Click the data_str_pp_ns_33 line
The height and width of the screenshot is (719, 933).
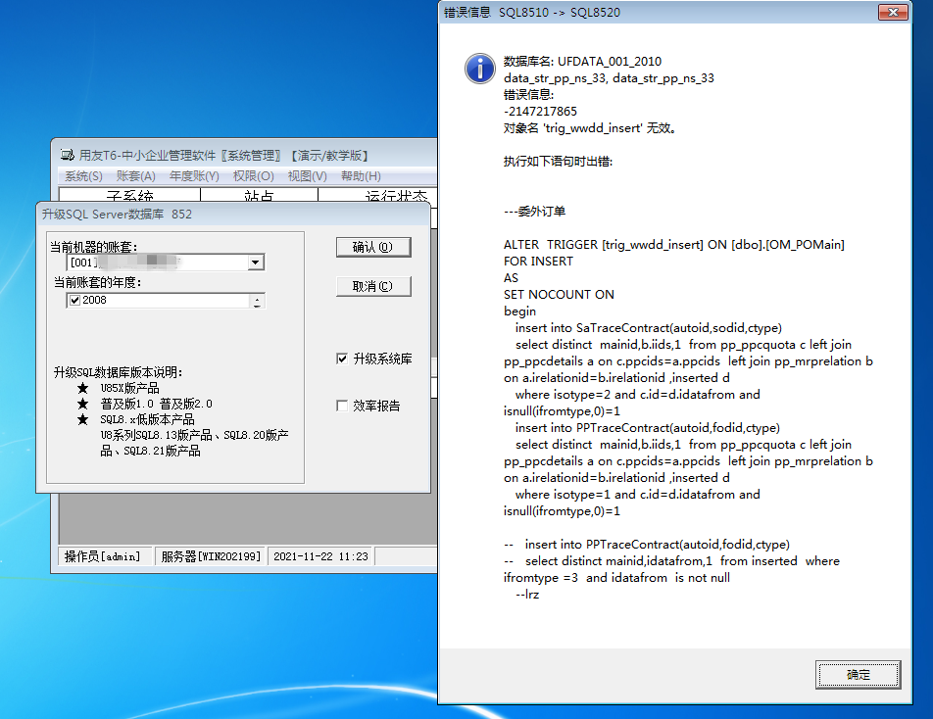pyautogui.click(x=609, y=78)
